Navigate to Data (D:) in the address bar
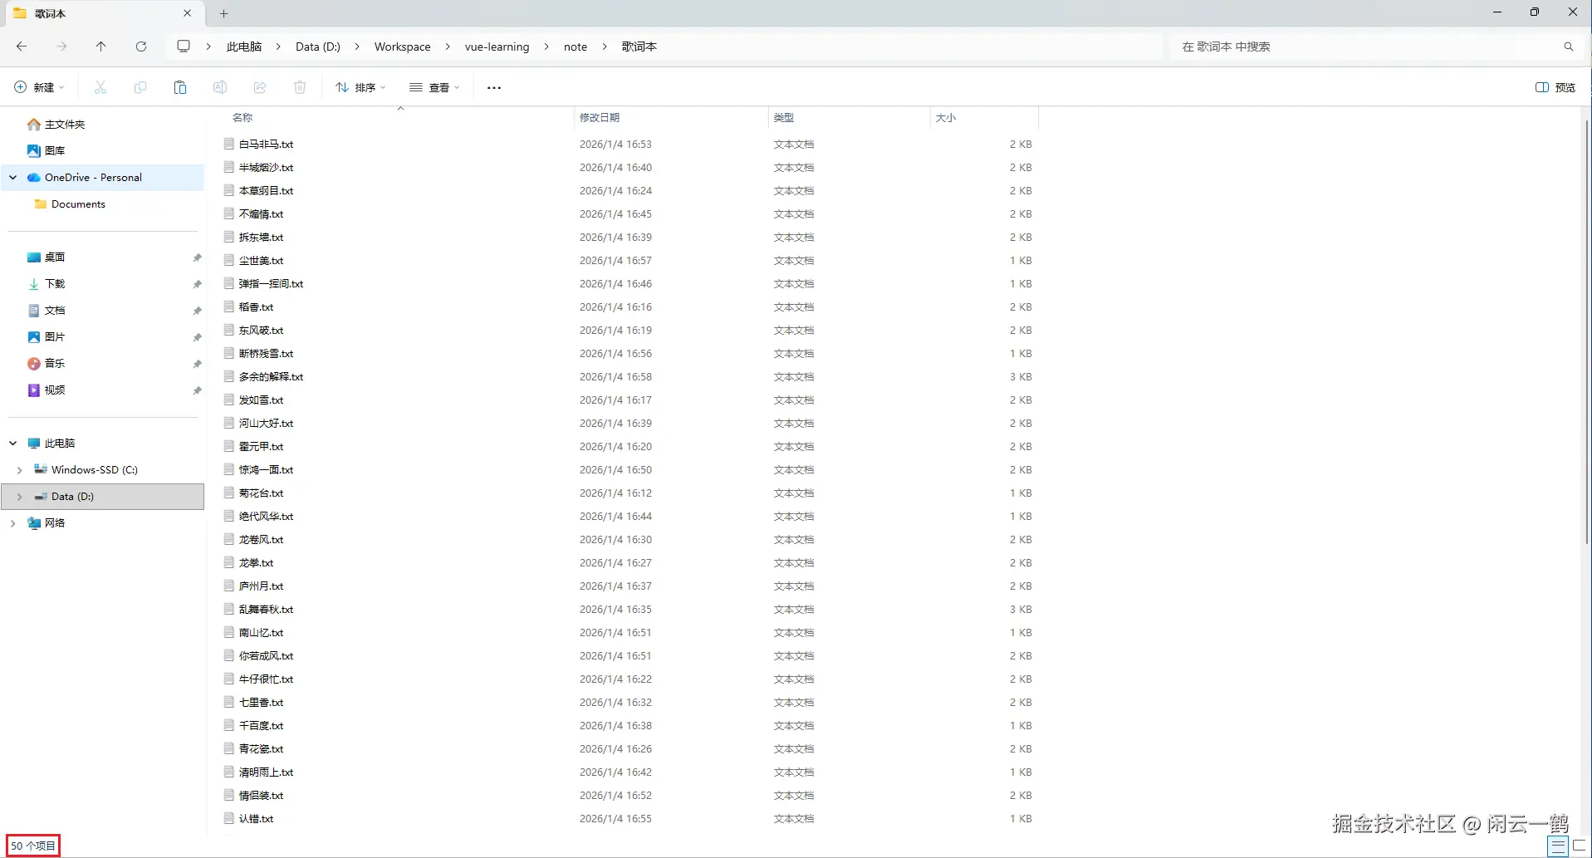The height and width of the screenshot is (858, 1592). pos(318,47)
